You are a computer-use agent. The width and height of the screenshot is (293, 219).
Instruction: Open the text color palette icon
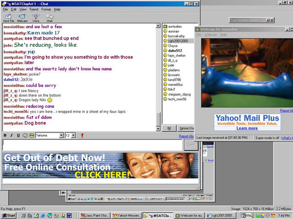[25, 136]
